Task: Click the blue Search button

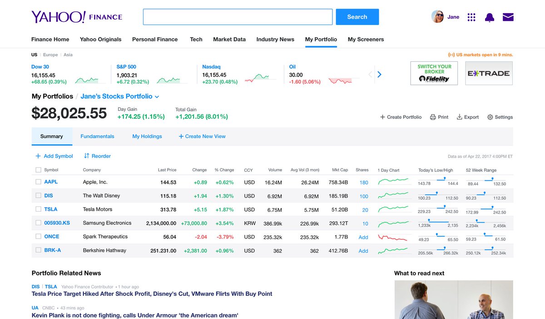Action: pyautogui.click(x=357, y=17)
